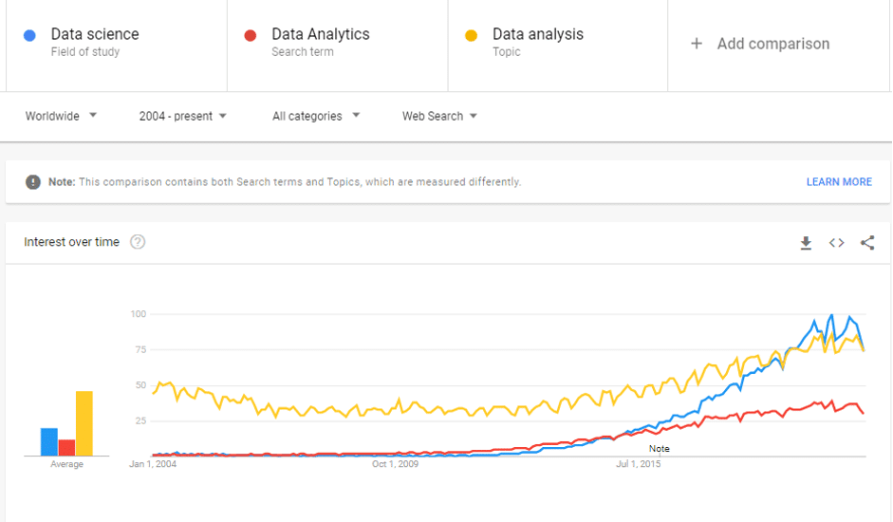Click the yellow average bar
893x522 pixels.
coord(84,423)
